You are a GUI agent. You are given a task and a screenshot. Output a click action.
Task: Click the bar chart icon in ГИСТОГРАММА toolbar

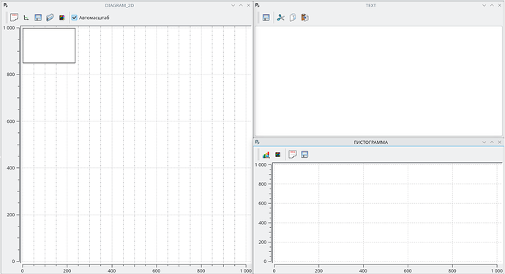[x=266, y=155]
